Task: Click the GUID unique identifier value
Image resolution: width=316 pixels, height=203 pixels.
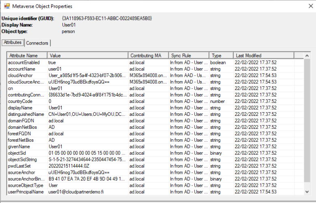Action: [107, 19]
